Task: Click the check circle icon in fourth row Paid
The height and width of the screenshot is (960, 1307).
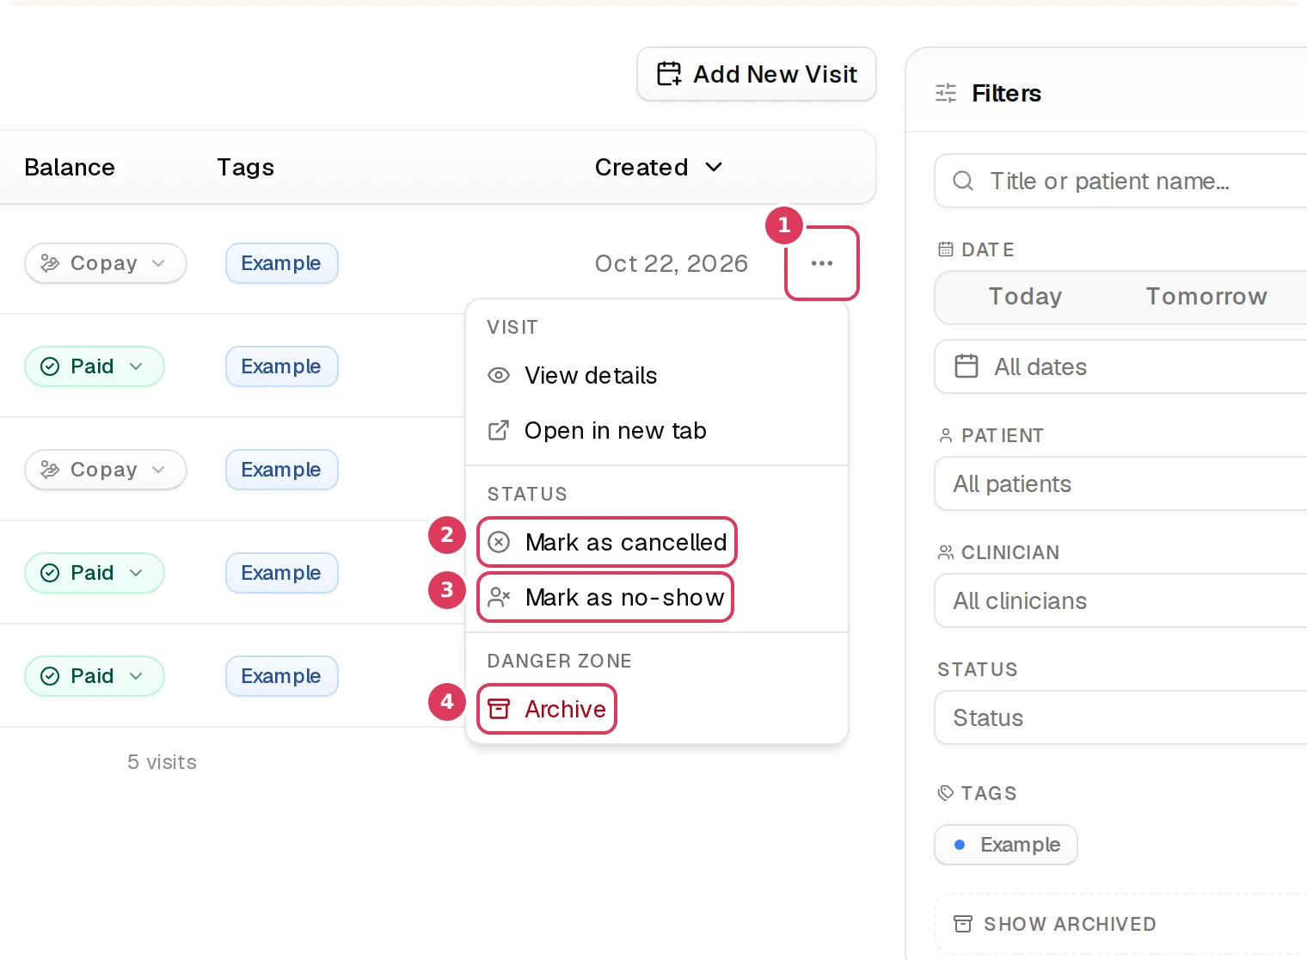Action: [x=50, y=573]
